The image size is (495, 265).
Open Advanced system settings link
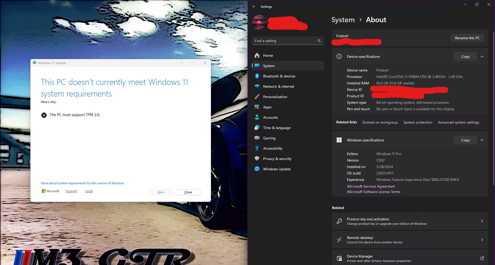[458, 122]
